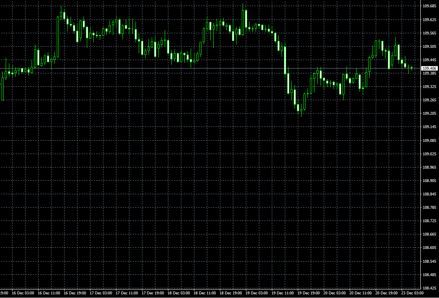
Task: Click the 109.145 price axis label
Action: 429,127
